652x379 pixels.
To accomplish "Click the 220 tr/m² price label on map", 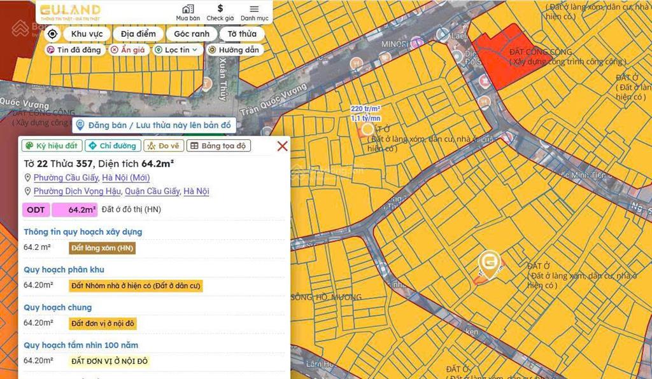I will pos(365,109).
